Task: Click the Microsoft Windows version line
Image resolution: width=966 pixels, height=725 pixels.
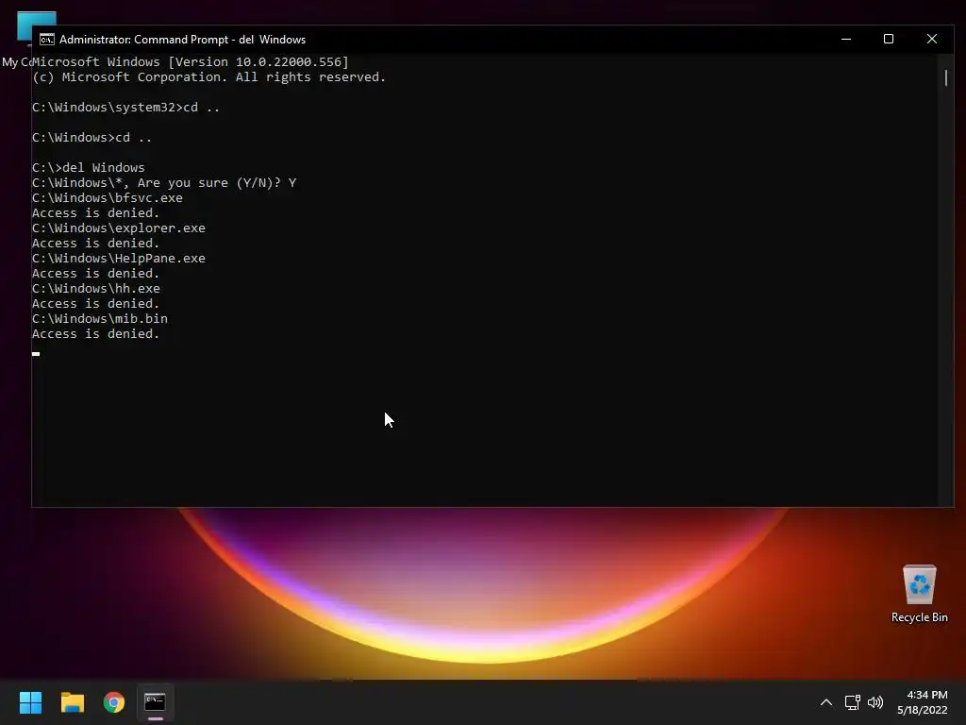Action: click(x=191, y=62)
